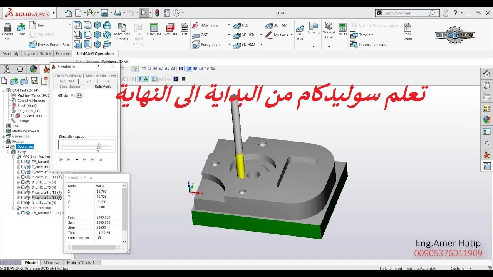This screenshot has width=493, height=277.
Task: Click the Search Commands field
Action: [407, 13]
